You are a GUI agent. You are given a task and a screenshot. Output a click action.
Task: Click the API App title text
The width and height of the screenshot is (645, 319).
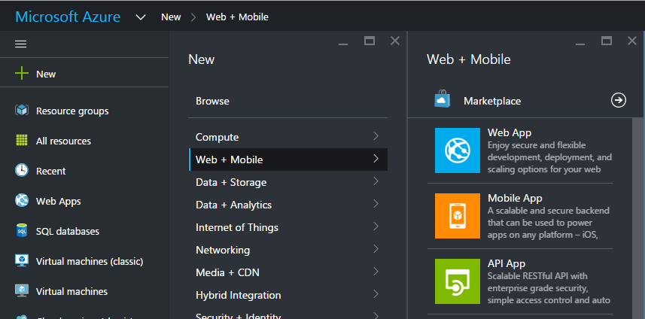coord(507,263)
